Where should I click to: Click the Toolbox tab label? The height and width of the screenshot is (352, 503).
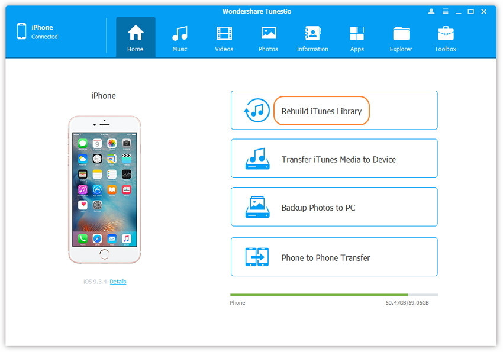[x=446, y=49]
